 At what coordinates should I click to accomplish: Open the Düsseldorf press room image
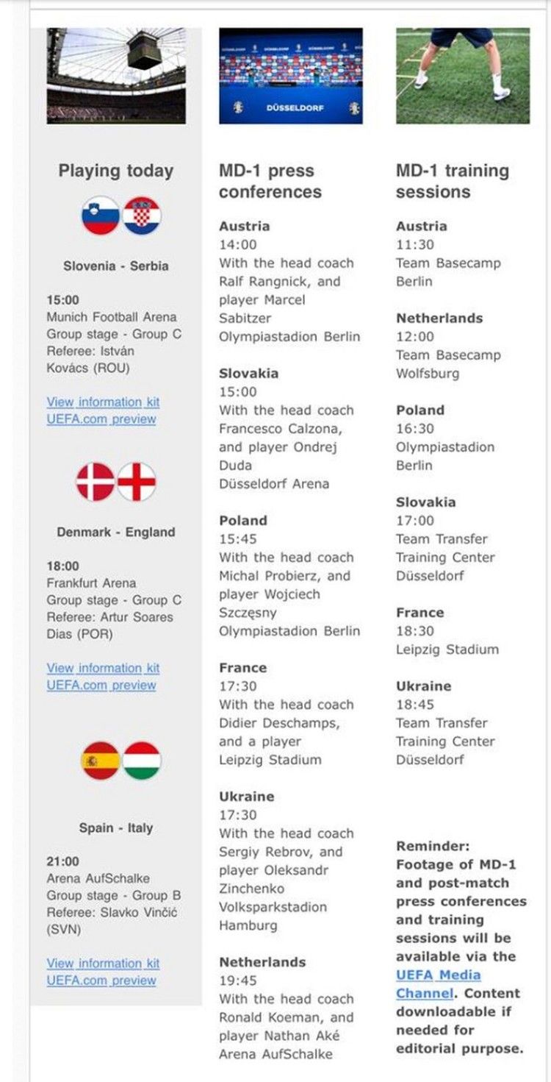[x=291, y=76]
